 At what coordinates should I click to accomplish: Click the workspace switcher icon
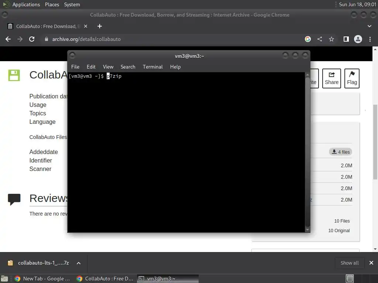(350, 279)
